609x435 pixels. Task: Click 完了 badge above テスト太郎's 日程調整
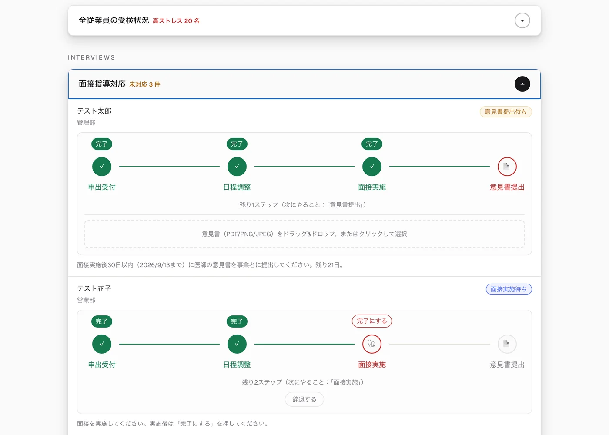[237, 144]
